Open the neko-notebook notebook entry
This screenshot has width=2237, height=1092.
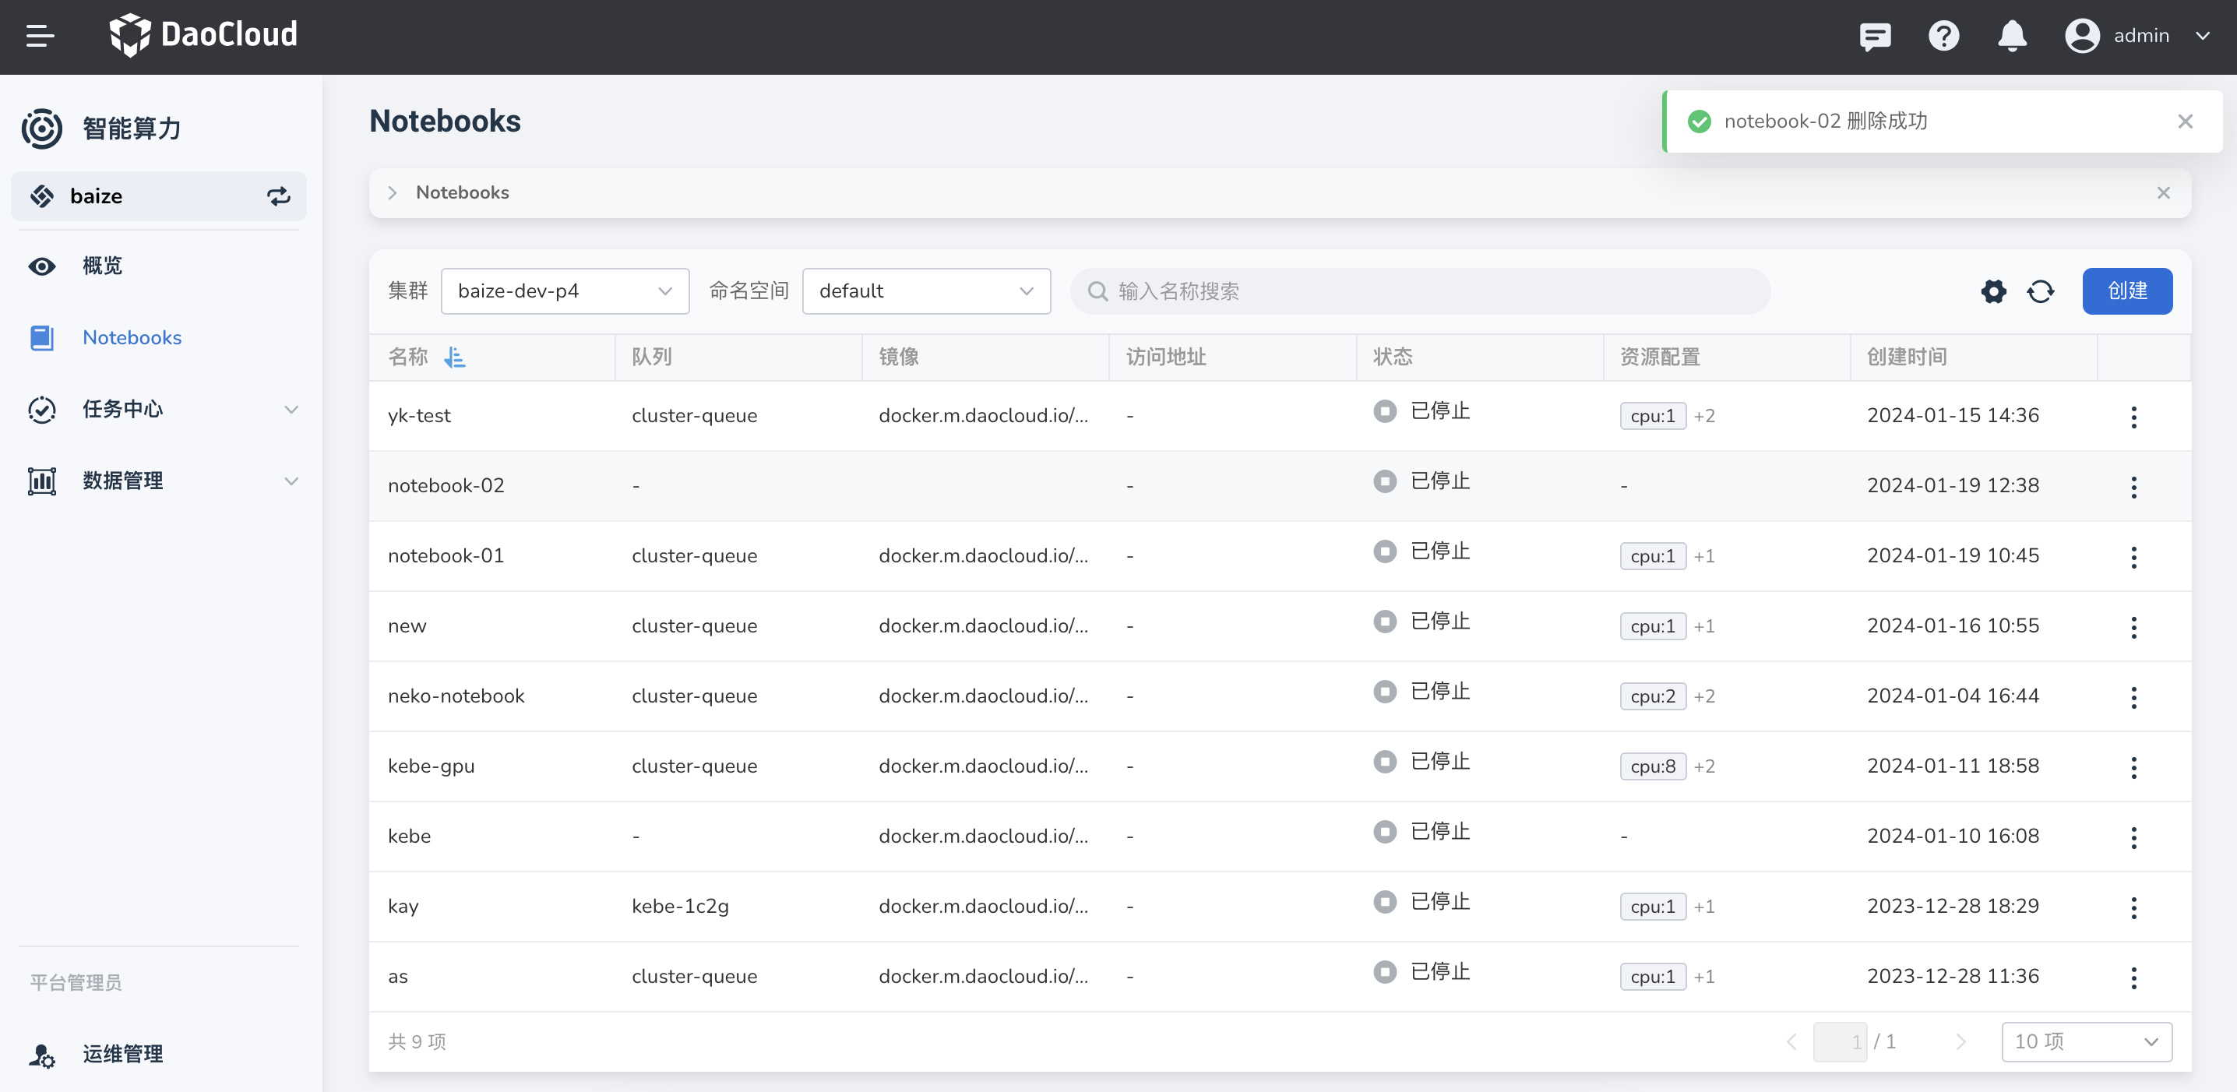click(456, 696)
